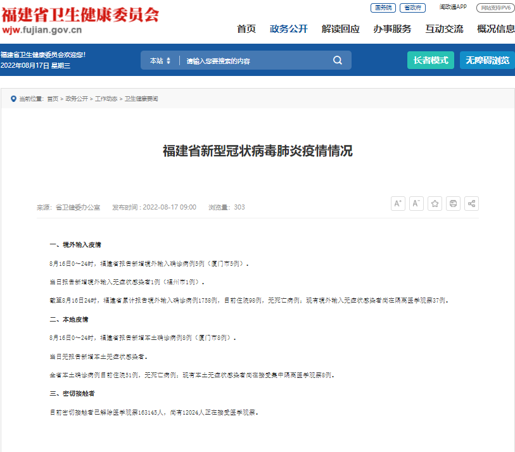Click the line mentioning 福州市1例

[127, 282]
